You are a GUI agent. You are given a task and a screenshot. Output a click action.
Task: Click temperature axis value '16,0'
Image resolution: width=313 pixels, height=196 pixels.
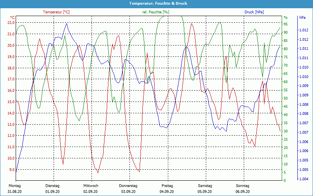[x=11, y=91]
